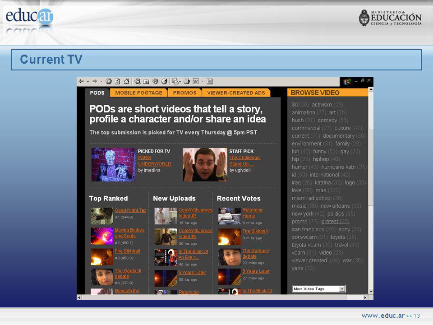433x325 pixels.
Task: Open Fire Sikhball link under Recent Votes
Action: coord(255,231)
